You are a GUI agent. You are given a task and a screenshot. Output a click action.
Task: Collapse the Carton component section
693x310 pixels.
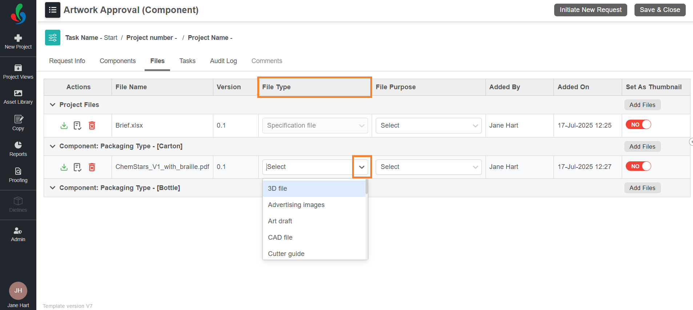click(x=53, y=146)
